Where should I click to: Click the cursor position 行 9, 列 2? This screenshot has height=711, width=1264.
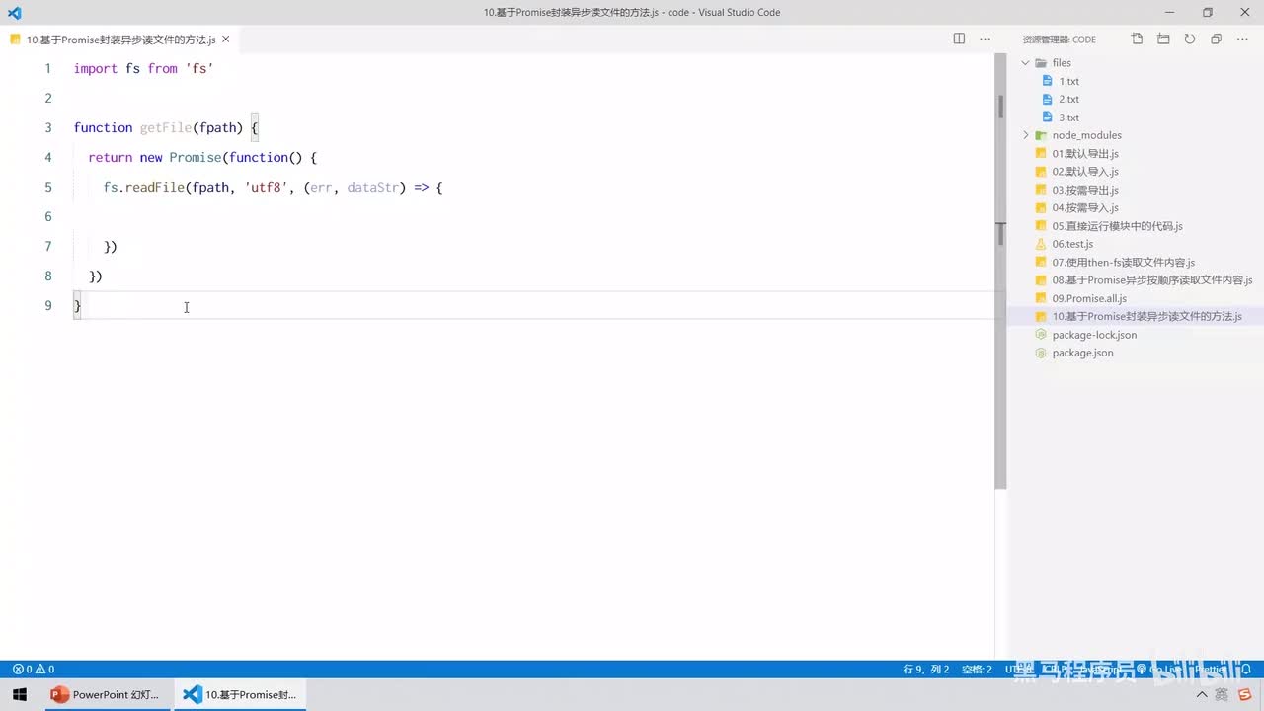point(926,669)
